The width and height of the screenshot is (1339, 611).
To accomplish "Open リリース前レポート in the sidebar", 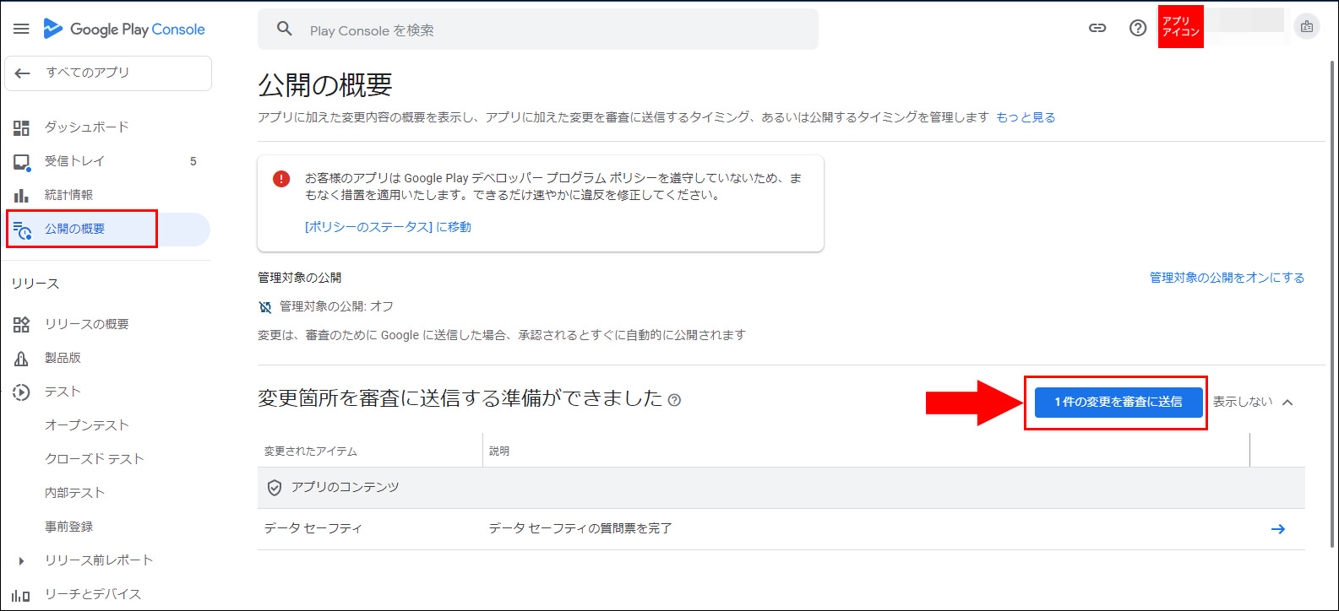I will 99,560.
